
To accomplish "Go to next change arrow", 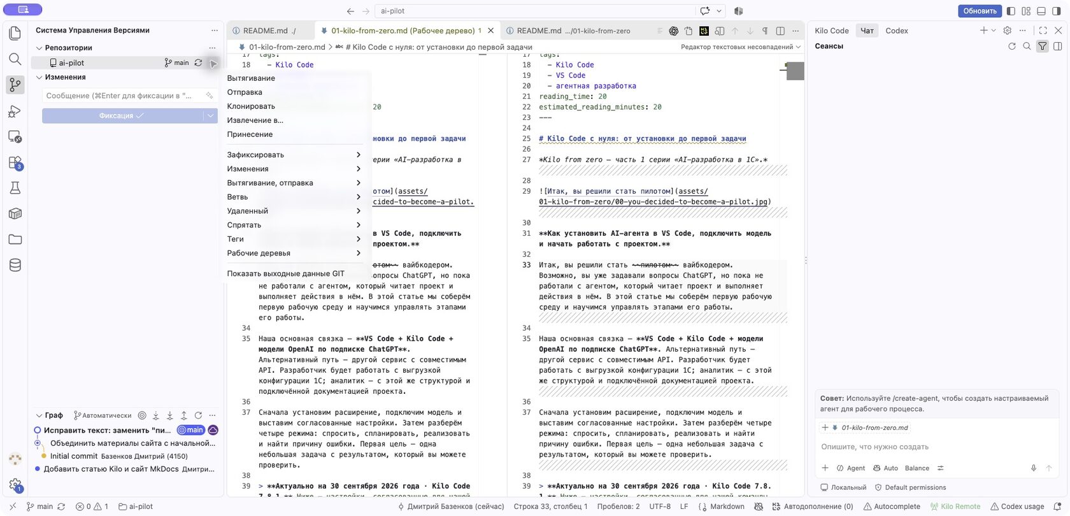I will (x=750, y=31).
